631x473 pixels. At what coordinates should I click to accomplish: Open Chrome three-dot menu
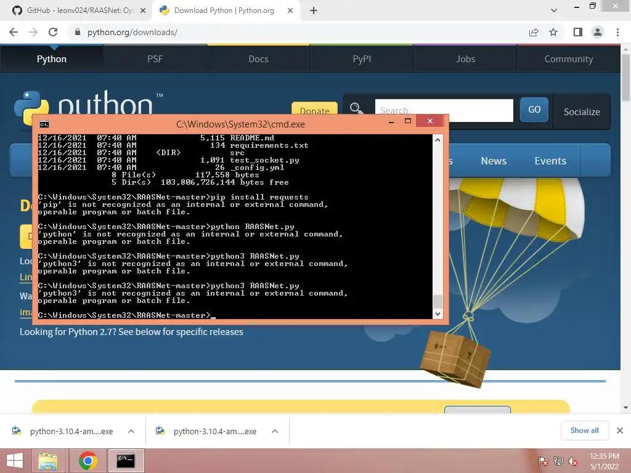617,32
